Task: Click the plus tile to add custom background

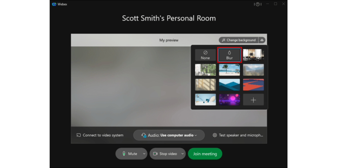Action: pos(253,100)
